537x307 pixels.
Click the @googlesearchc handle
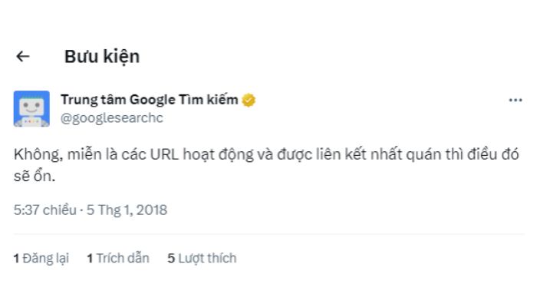[111, 118]
